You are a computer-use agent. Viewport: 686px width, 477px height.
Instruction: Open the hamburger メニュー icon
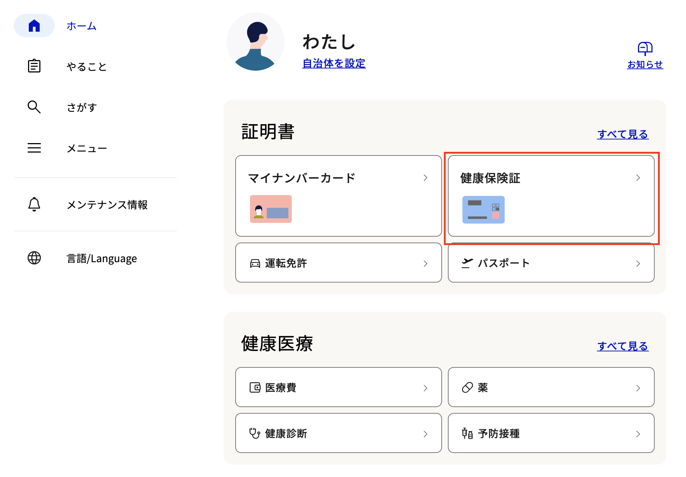(x=34, y=148)
